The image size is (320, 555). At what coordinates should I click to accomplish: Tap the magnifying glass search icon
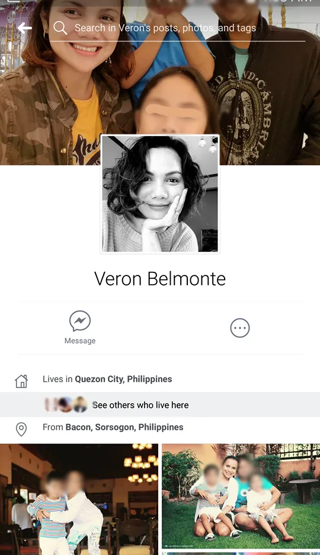pos(60,28)
